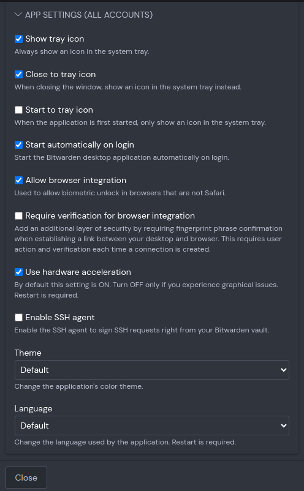Collapse the App Settings section chevron
The width and height of the screenshot is (304, 491).
pyautogui.click(x=18, y=15)
